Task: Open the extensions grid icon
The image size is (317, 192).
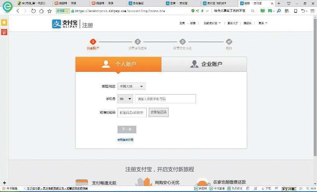Action: 287,11
